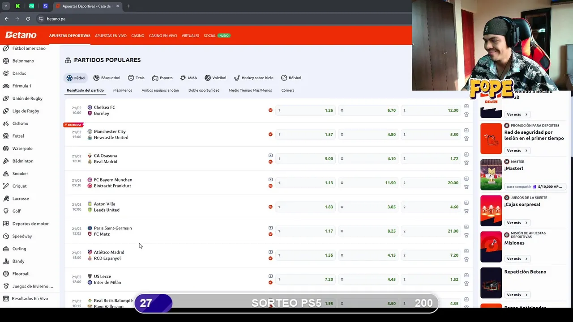
Task: Open the US Lecce vs Inter de Milán match
Action: pyautogui.click(x=107, y=280)
